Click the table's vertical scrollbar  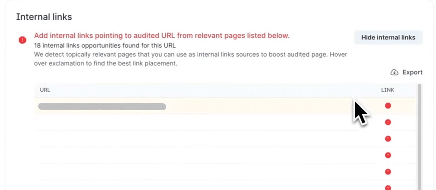pos(419,138)
